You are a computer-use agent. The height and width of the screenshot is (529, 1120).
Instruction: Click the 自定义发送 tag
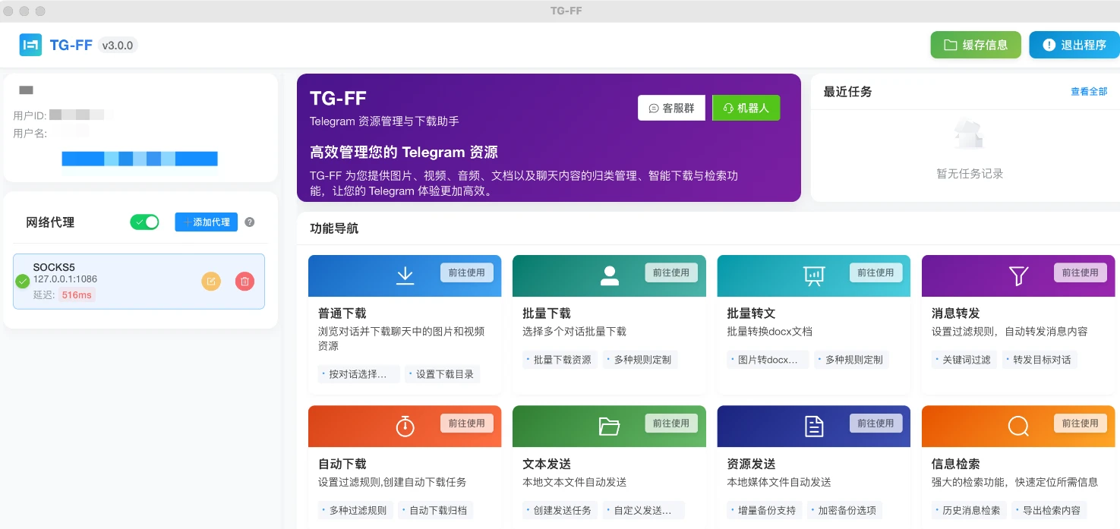point(644,511)
